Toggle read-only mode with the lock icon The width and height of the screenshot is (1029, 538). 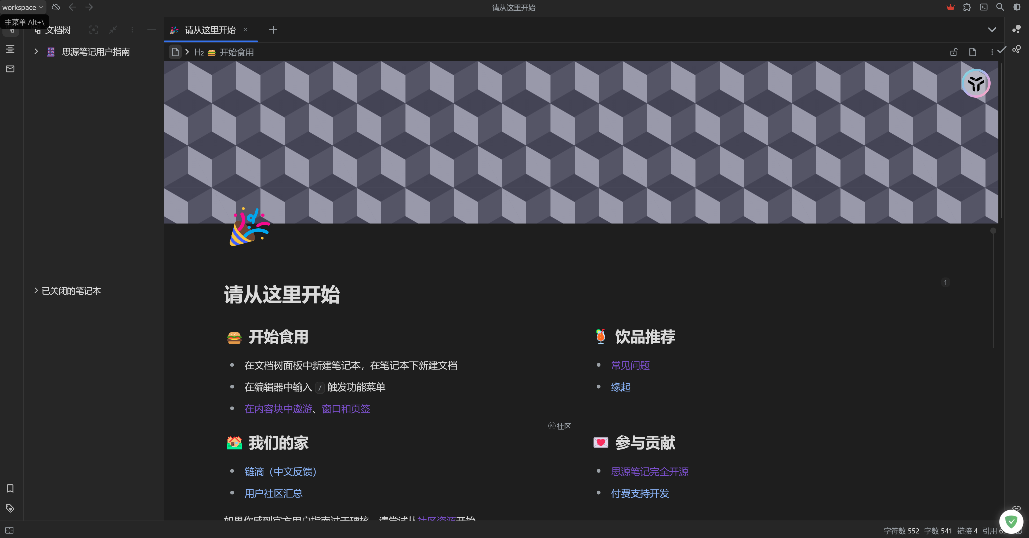click(x=954, y=52)
